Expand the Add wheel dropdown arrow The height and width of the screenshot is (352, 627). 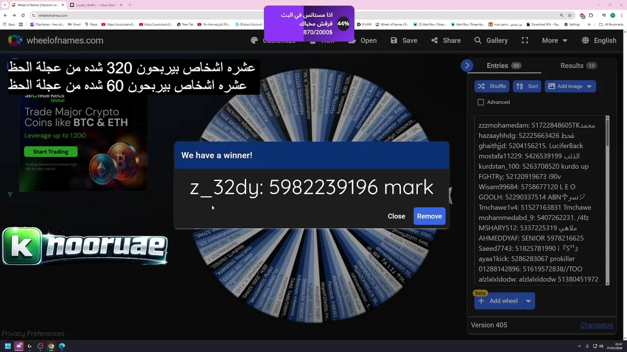pos(528,301)
